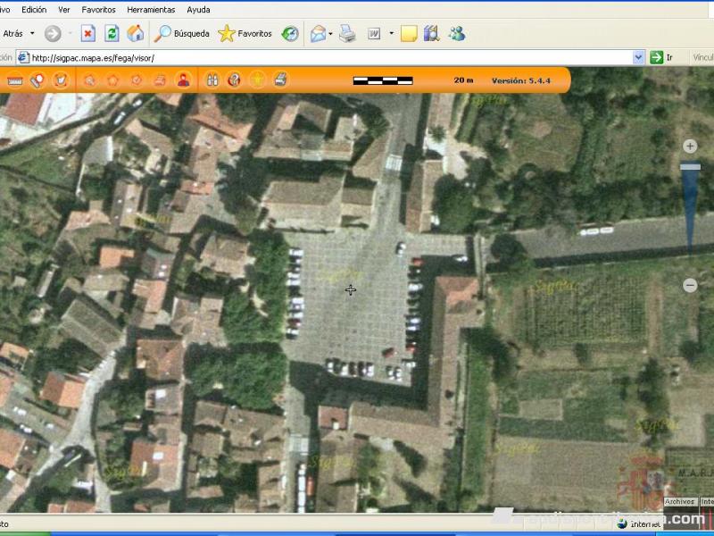Open the Herramientas menu
714x536 pixels.
(x=151, y=10)
